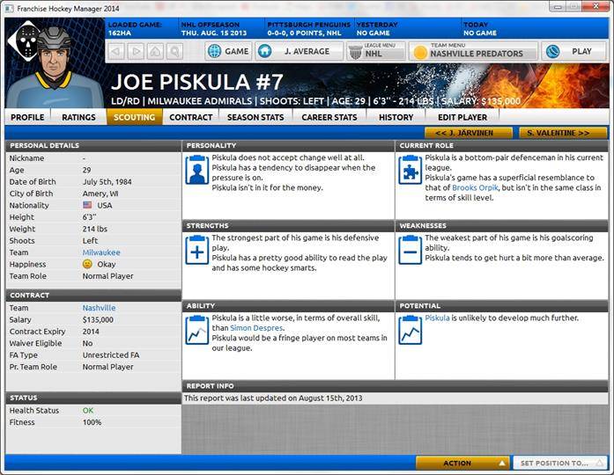
Task: Click the Date of Birth value July 5th, 1984
Action: pos(107,182)
